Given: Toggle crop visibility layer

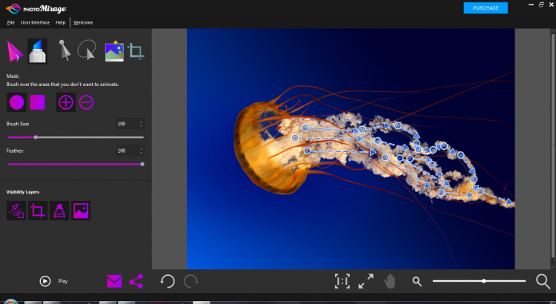Looking at the screenshot, I should click(38, 211).
